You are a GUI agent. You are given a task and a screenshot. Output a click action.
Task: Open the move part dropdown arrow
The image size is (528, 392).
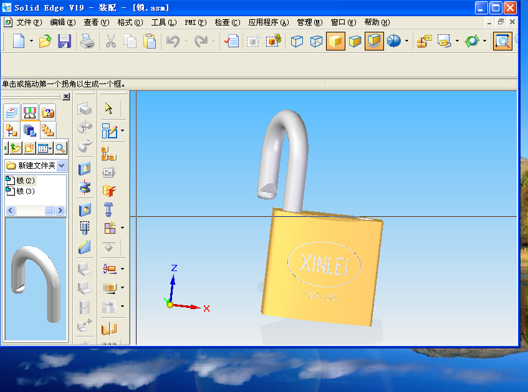coord(122,269)
